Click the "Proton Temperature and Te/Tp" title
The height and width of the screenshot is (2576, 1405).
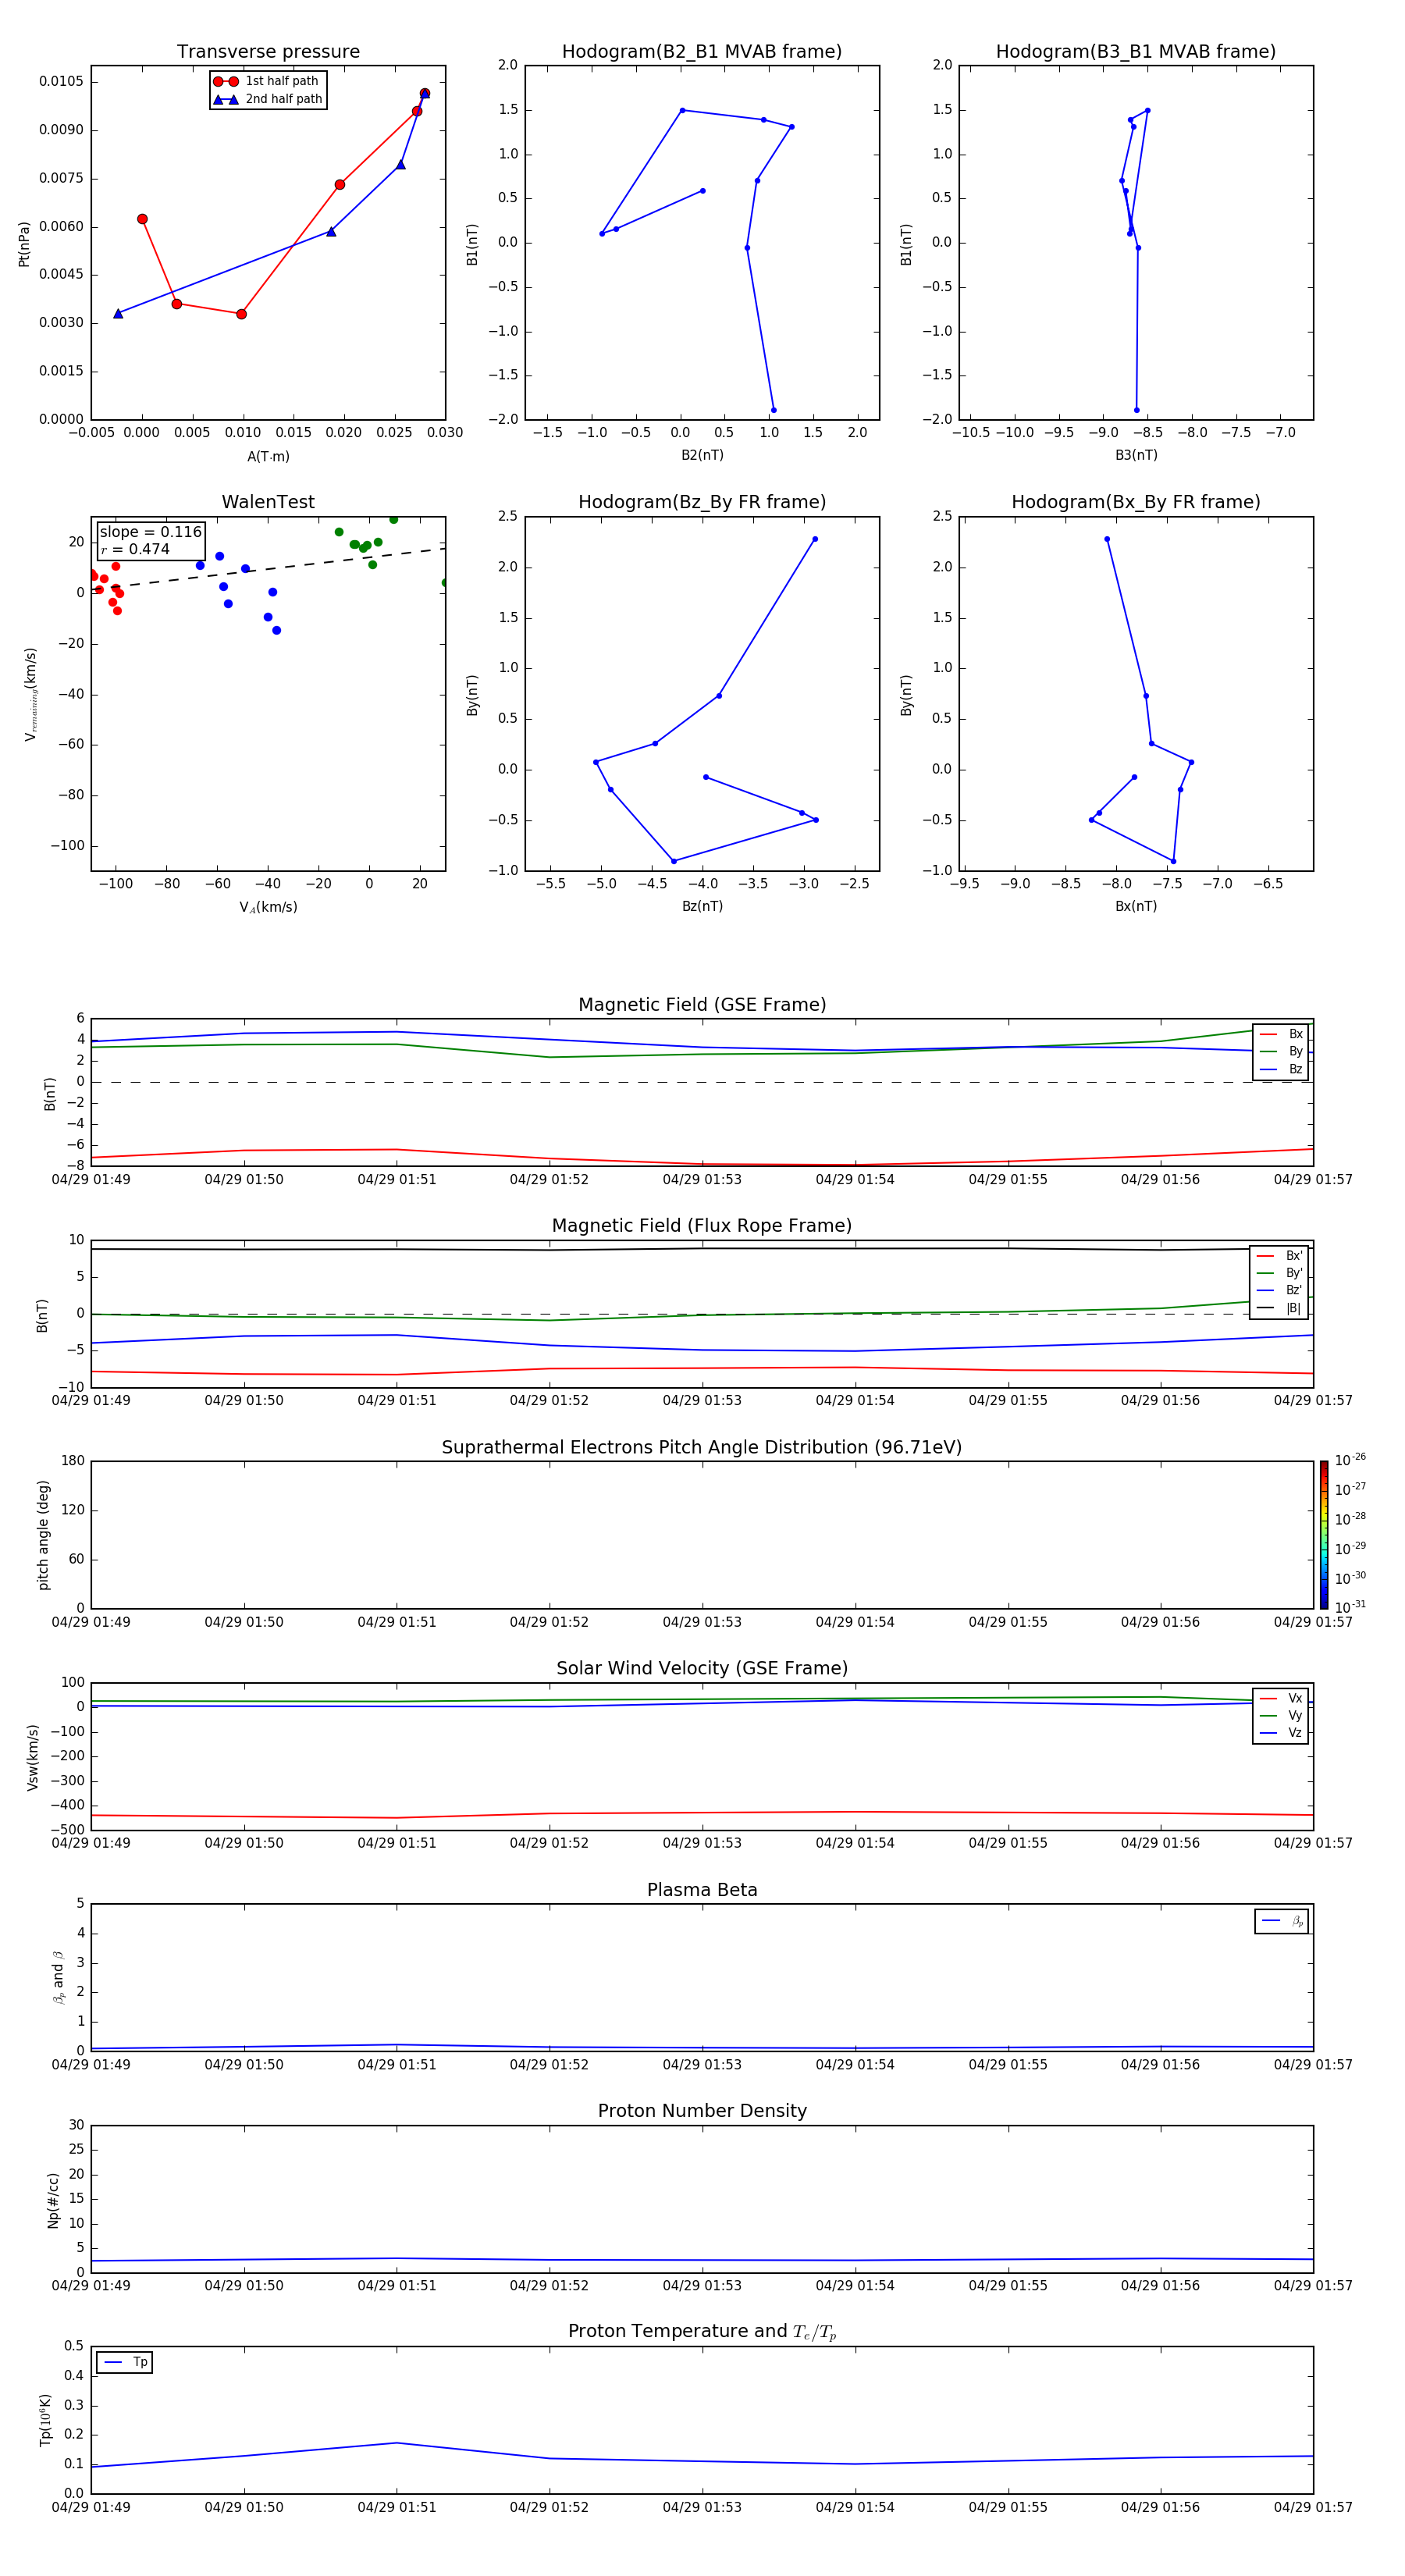click(702, 2332)
